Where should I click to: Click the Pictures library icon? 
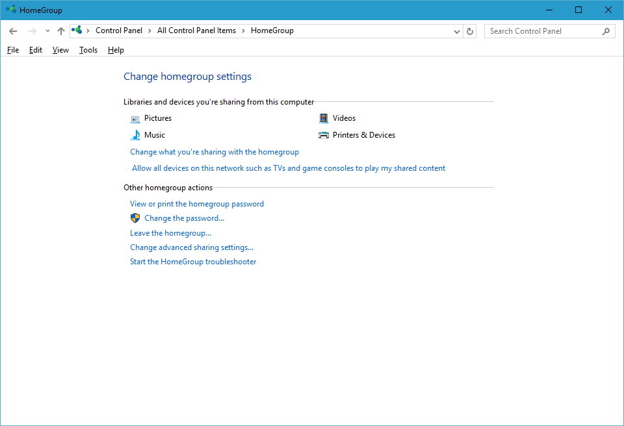[x=135, y=118]
